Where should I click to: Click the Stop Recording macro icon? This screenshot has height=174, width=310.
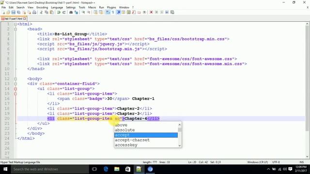[156, 12]
